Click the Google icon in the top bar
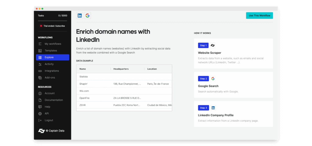312x146 pixels. (87, 15)
